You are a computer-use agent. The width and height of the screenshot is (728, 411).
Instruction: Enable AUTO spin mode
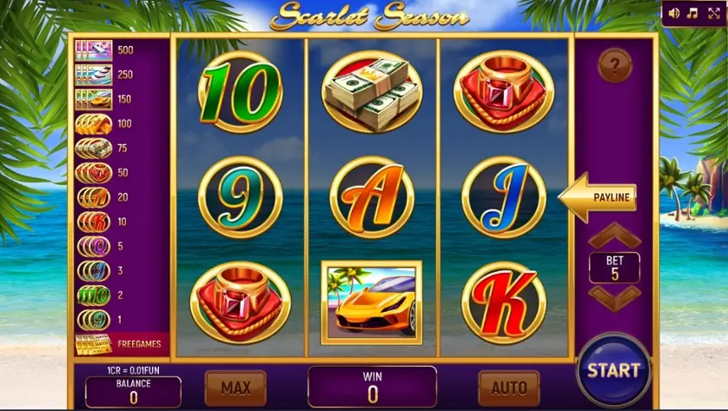(x=509, y=388)
